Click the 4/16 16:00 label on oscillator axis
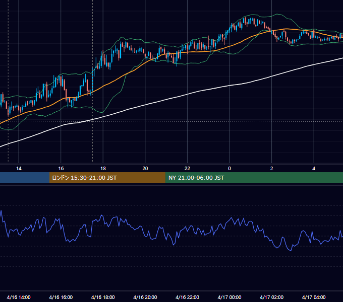Screen dimensions: 343x302 click(61, 297)
